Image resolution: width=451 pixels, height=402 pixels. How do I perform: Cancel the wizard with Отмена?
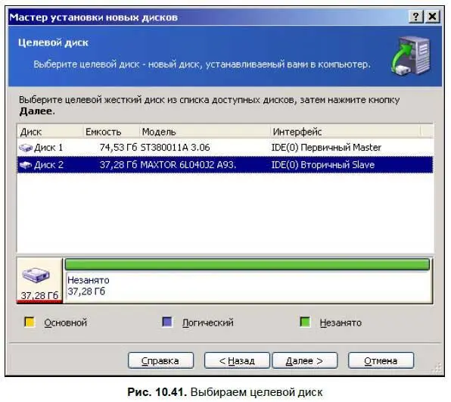pos(381,360)
